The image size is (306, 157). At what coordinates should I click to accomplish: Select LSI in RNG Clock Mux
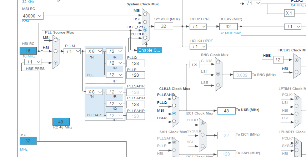pyautogui.click(x=218, y=74)
